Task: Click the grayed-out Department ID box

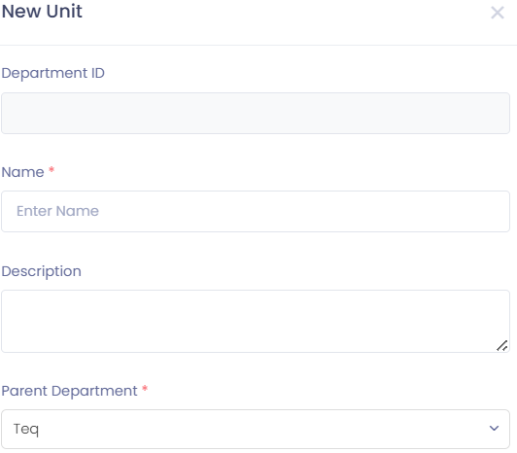Action: (x=256, y=113)
